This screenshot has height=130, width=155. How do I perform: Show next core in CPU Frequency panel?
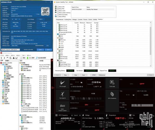[x=80, y=115]
